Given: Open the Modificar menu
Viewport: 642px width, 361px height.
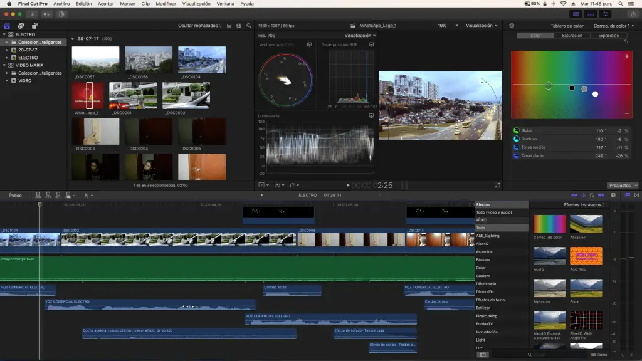Looking at the screenshot, I should pos(166,4).
